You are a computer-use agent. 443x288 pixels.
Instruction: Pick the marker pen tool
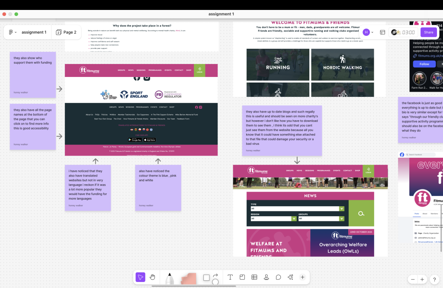point(169,278)
